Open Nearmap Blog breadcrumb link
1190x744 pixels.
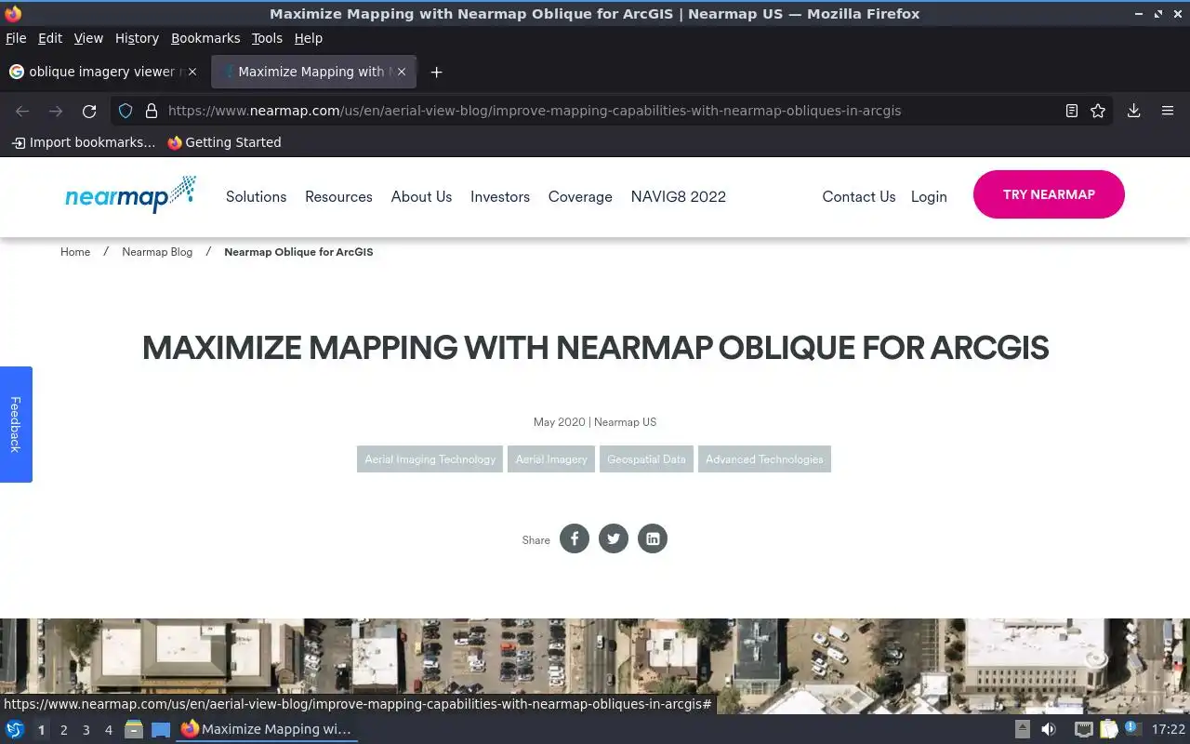point(157,252)
